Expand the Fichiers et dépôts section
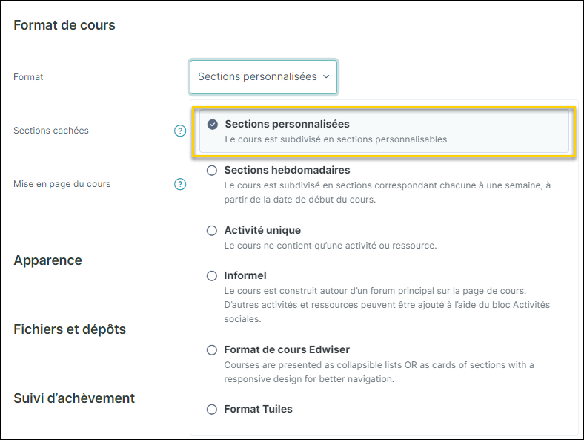The height and width of the screenshot is (440, 584). point(70,329)
